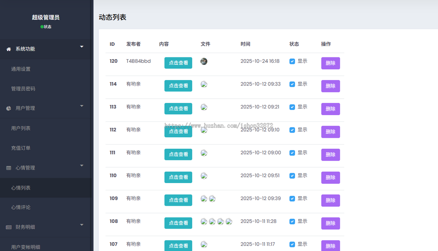
Task: Delete post with ID 120
Action: click(x=330, y=63)
